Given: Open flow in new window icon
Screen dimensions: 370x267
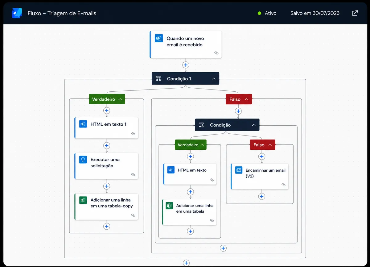Looking at the screenshot, I should 355,13.
